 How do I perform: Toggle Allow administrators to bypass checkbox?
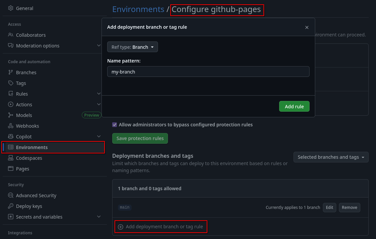[x=115, y=125]
